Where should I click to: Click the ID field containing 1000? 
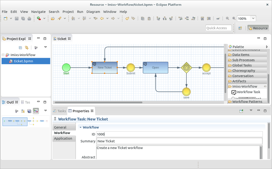pos(179,134)
